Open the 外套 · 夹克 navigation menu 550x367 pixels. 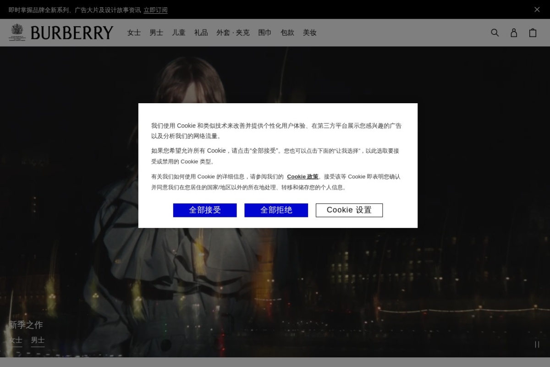pos(233,33)
